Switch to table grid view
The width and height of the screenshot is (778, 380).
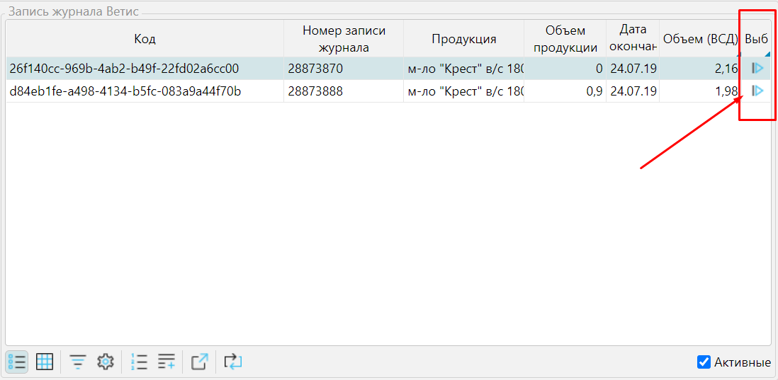[45, 362]
